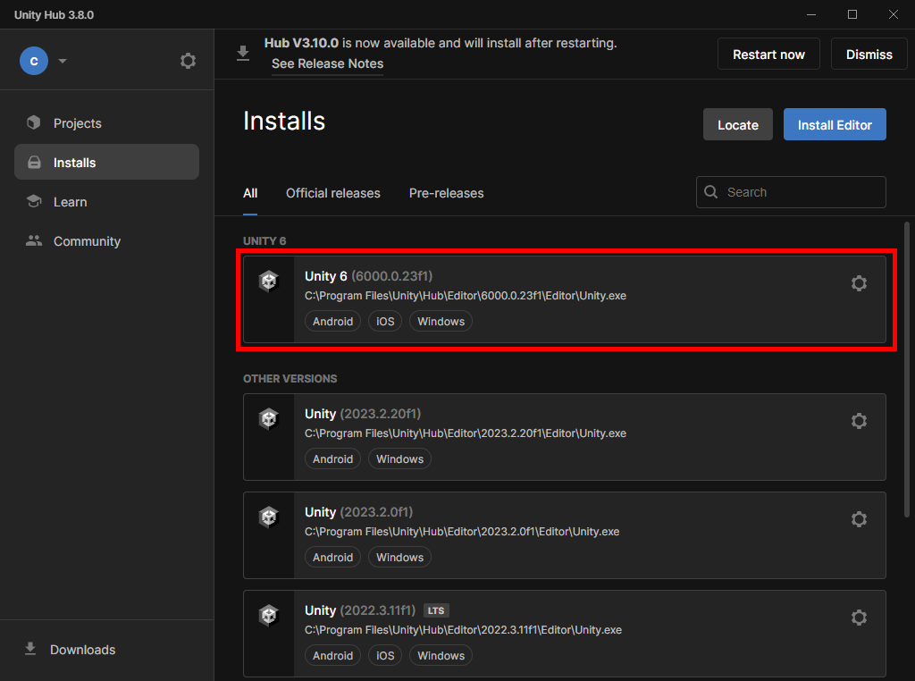Click the Unity 6 (6000.0.23f1) title
Screen dimensions: 915x681
tap(369, 276)
